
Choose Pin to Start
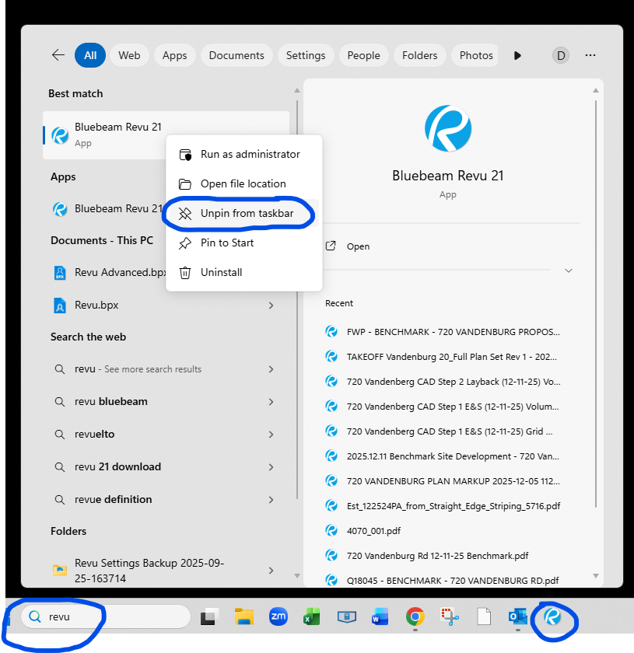(243, 243)
